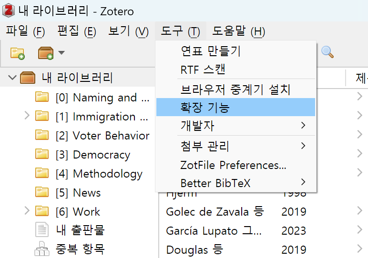Open the 보기 (V) menu
This screenshot has width=368, height=258.
pyautogui.click(x=128, y=31)
